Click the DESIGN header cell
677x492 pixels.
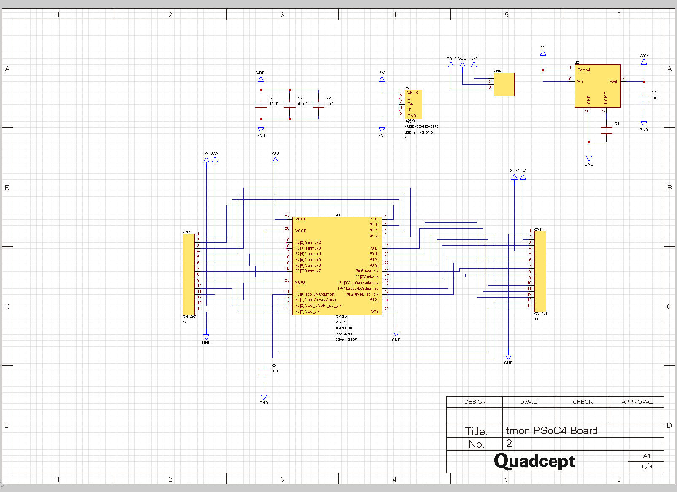475,402
